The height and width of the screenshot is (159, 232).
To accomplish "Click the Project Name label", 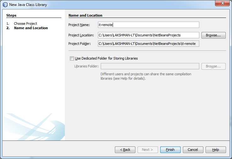I will pos(79,25).
